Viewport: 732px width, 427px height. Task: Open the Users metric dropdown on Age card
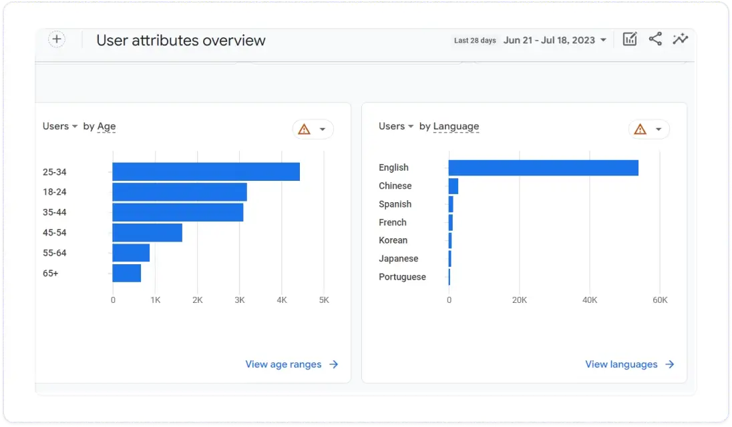(59, 126)
